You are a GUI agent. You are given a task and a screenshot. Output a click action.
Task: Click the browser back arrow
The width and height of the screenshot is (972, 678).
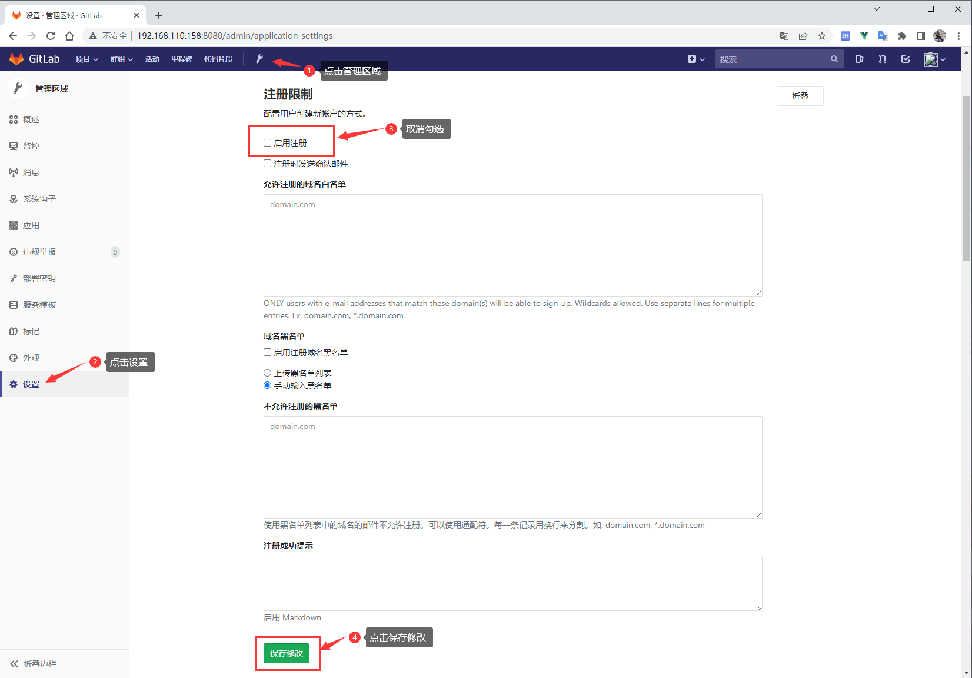[13, 36]
